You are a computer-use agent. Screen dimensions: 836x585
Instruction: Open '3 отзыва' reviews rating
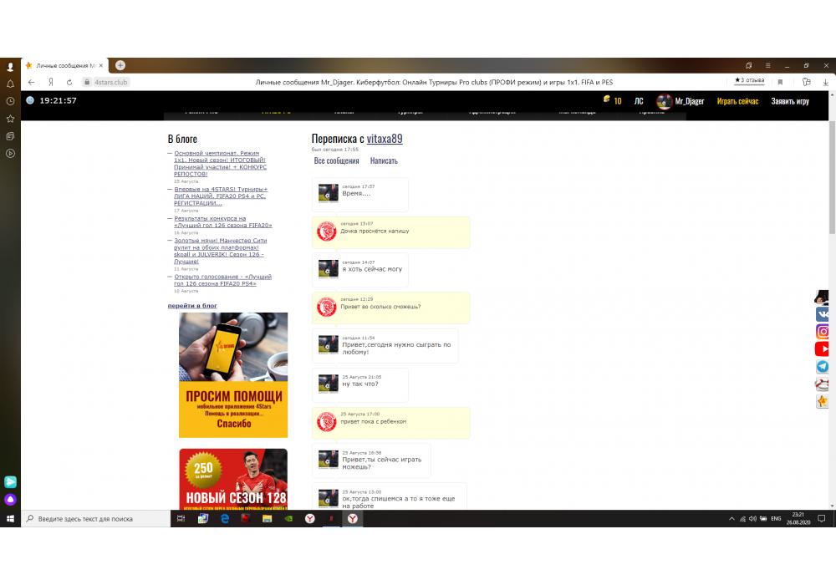coord(750,80)
